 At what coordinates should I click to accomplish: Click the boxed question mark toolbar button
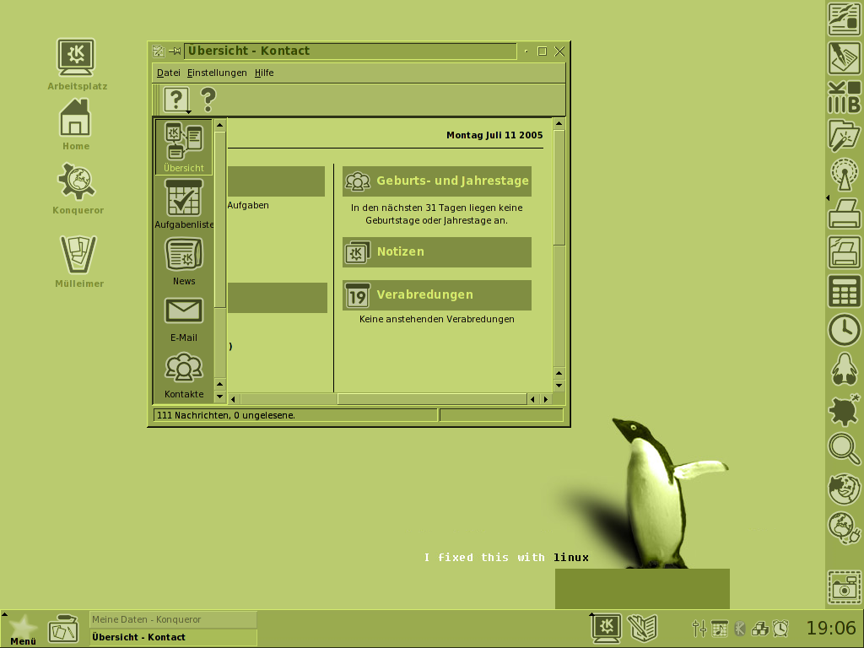click(x=176, y=100)
